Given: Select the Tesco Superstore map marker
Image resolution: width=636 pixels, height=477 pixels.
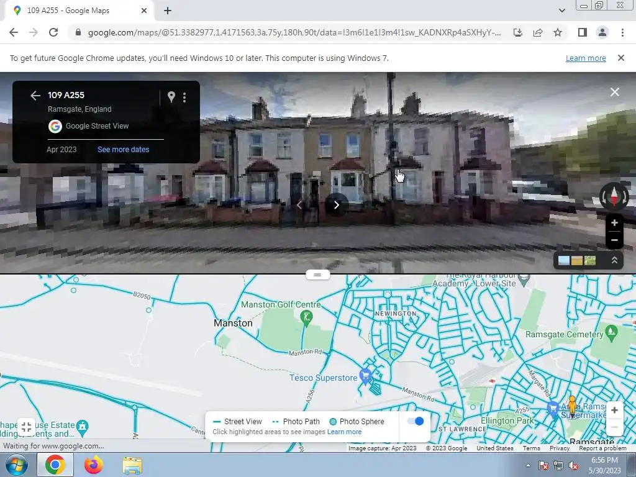Looking at the screenshot, I should coord(365,376).
